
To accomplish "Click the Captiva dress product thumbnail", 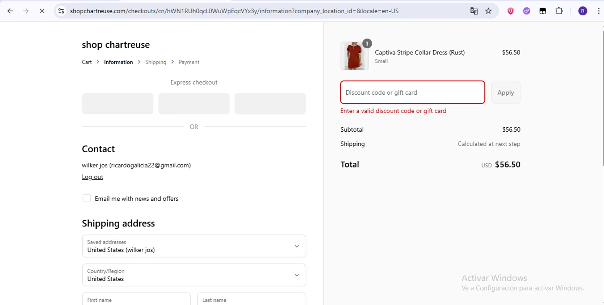I will pyautogui.click(x=355, y=56).
